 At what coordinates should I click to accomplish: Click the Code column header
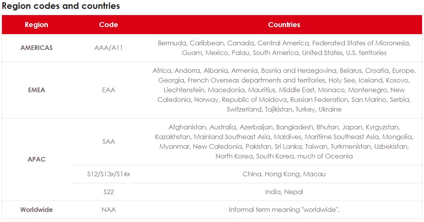tap(109, 24)
